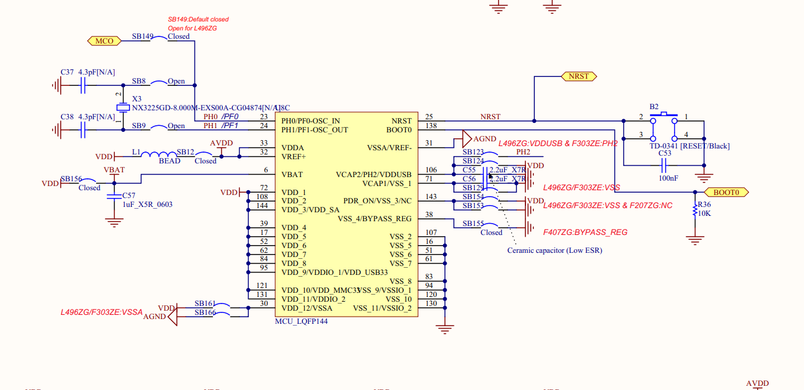Image resolution: width=804 pixels, height=390 pixels.
Task: Select the yellow MCO net port
Action: tap(104, 41)
